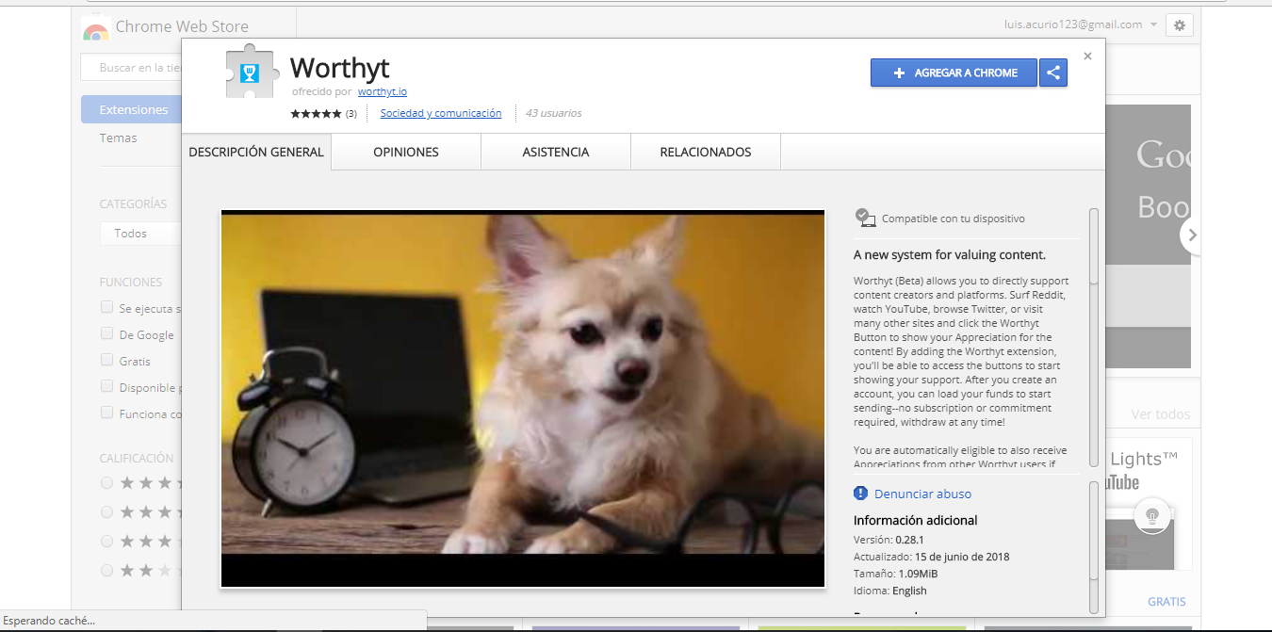Open the settings gear menu
The height and width of the screenshot is (632, 1272).
1180,25
